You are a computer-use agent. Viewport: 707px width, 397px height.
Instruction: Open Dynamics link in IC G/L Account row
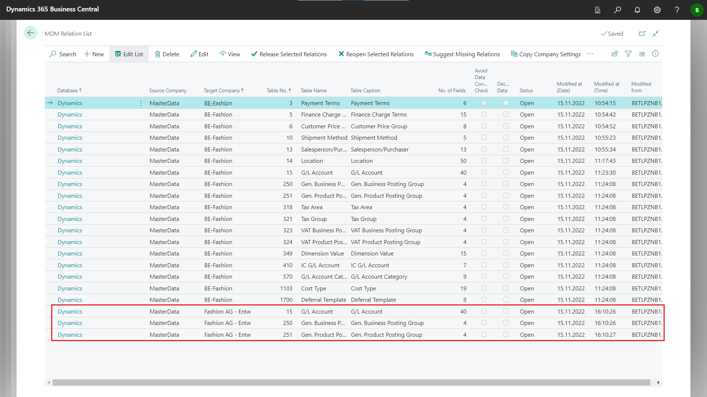tap(70, 265)
